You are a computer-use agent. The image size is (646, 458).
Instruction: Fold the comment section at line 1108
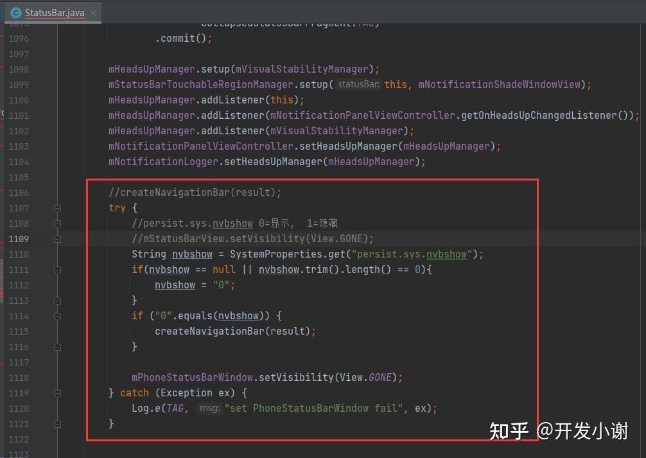[57, 224]
